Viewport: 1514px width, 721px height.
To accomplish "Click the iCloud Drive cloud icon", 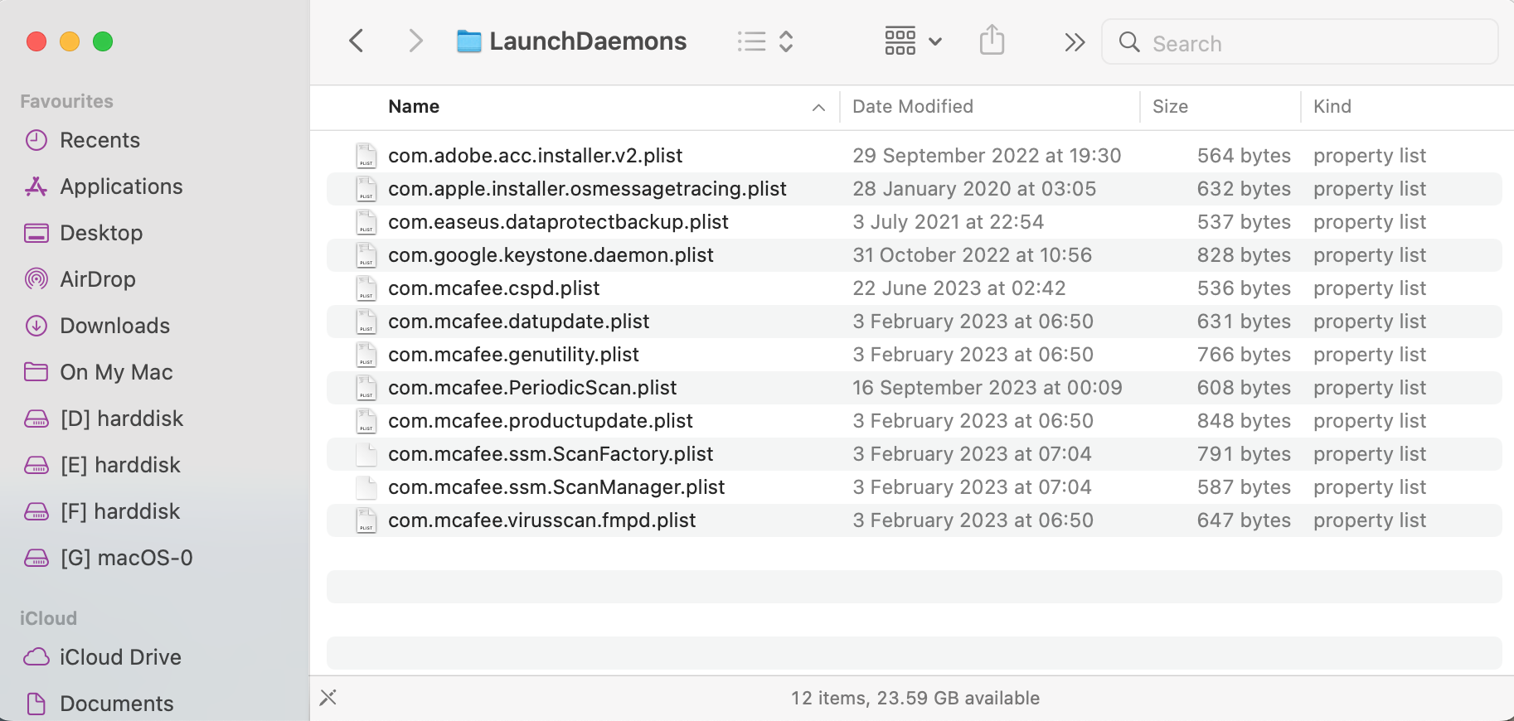I will 36,657.
